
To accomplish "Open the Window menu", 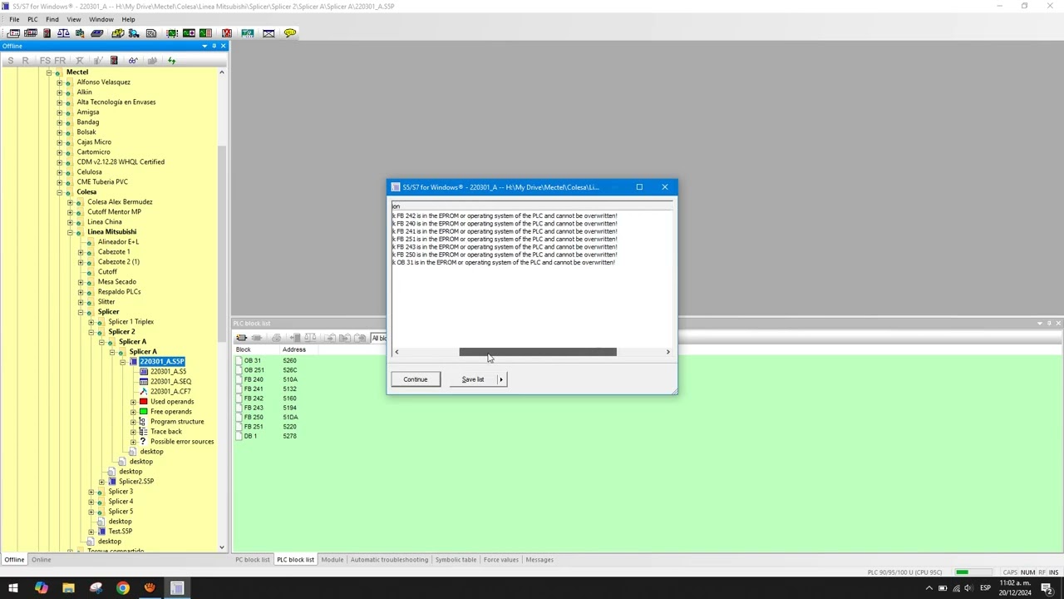I will point(101,19).
